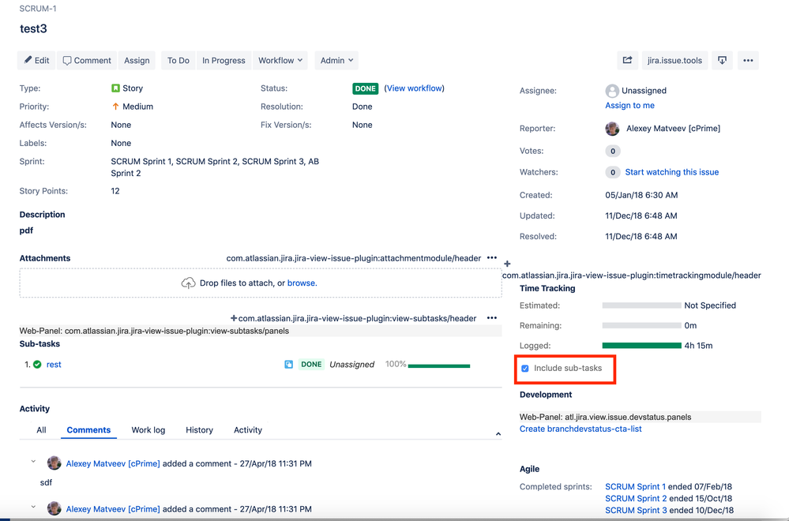Click the DONE status badge
Viewport: 789px width, 521px height.
(366, 88)
